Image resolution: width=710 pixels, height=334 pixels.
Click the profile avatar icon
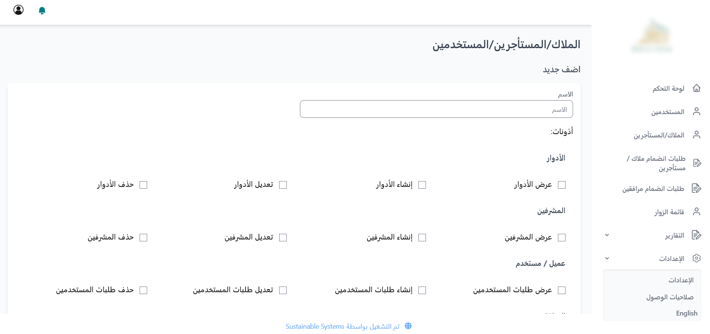click(18, 10)
